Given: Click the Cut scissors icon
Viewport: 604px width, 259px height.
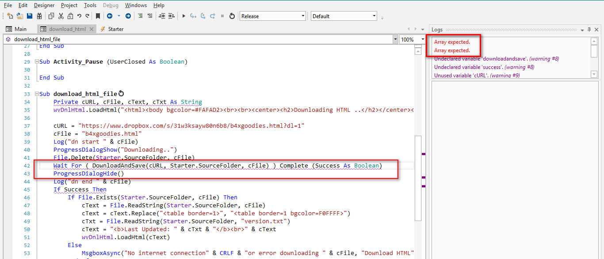Looking at the screenshot, I should pyautogui.click(x=61, y=16).
